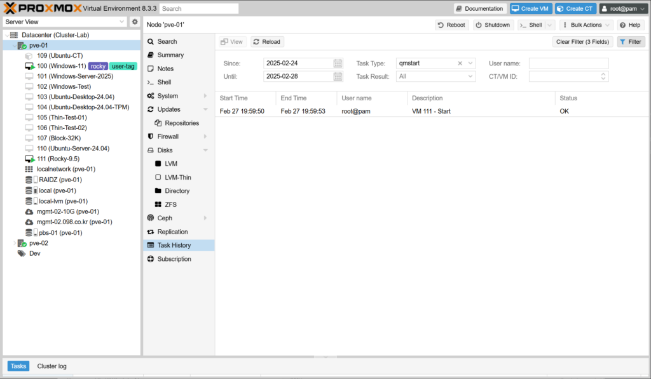This screenshot has height=379, width=651.
Task: Switch to the Cluster log tab
Action: (51, 366)
